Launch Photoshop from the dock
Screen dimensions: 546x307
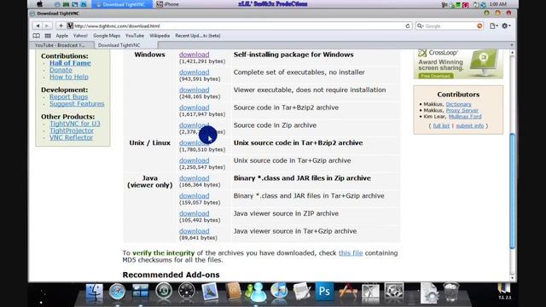[x=324, y=291]
